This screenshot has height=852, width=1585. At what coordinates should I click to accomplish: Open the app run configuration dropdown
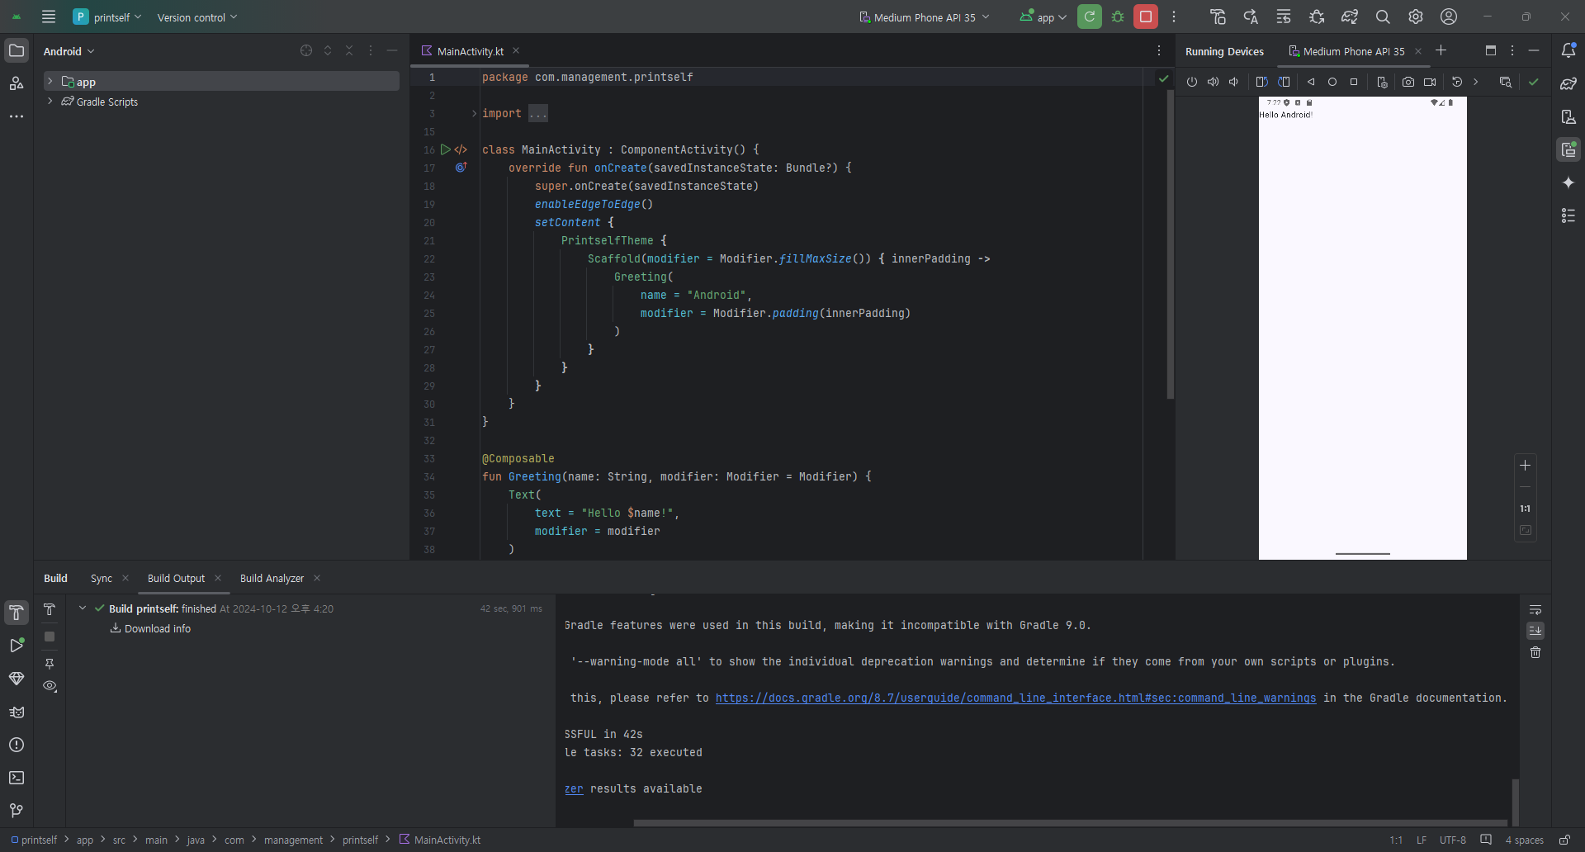(1043, 17)
